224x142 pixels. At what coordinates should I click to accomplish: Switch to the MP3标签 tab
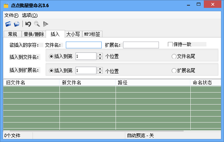tap(92, 34)
